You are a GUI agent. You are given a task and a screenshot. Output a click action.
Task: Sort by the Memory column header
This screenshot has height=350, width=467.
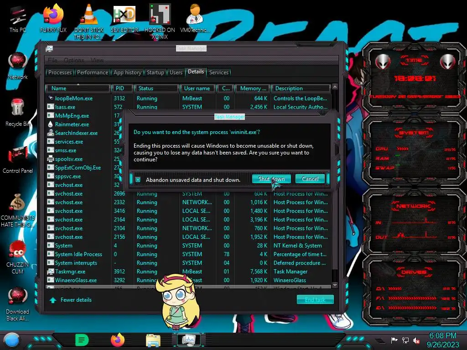point(252,88)
